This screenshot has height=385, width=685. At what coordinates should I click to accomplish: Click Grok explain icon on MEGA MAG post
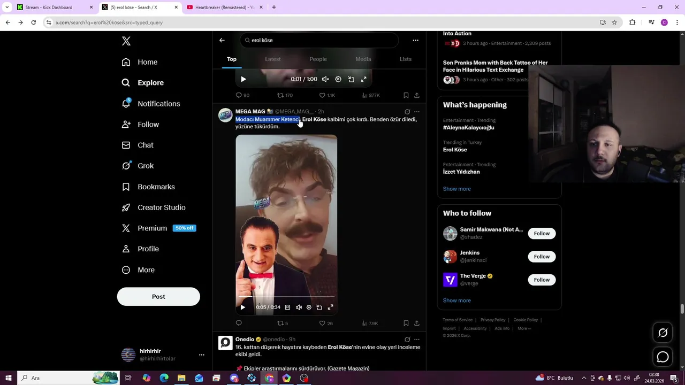pyautogui.click(x=407, y=112)
